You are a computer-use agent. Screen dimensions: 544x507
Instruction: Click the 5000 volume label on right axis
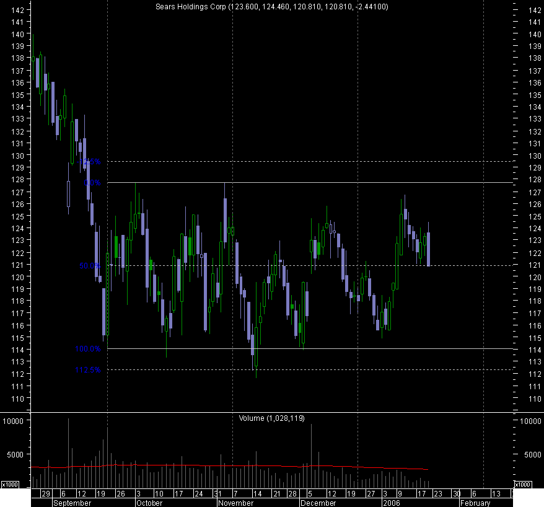533,454
